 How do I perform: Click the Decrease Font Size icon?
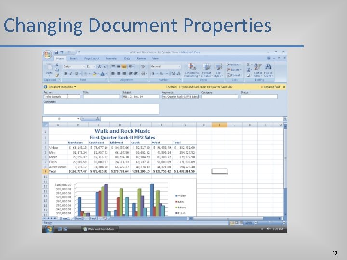tap(105, 66)
